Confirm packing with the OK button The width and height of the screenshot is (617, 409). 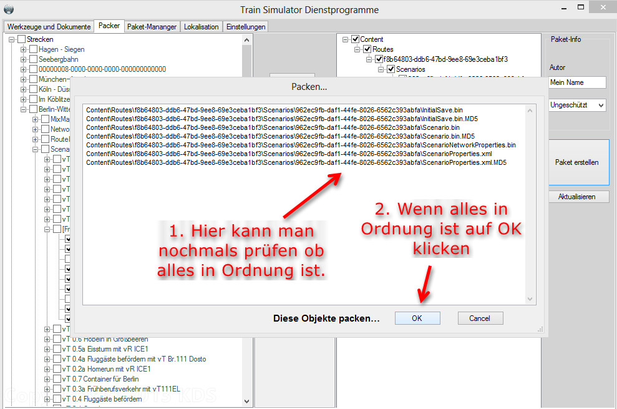(417, 318)
